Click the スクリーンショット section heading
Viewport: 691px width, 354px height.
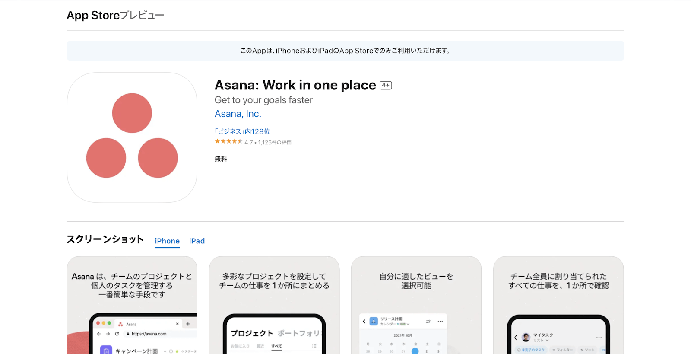[x=105, y=239]
